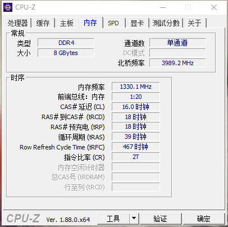The height and width of the screenshot is (227, 228).
Task: Click the 467 时钟 tRFC value field
Action: (136, 147)
